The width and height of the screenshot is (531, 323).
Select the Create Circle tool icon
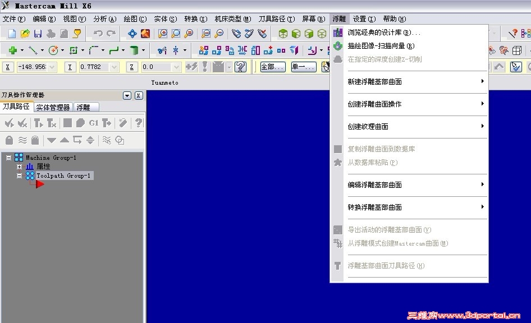53,50
